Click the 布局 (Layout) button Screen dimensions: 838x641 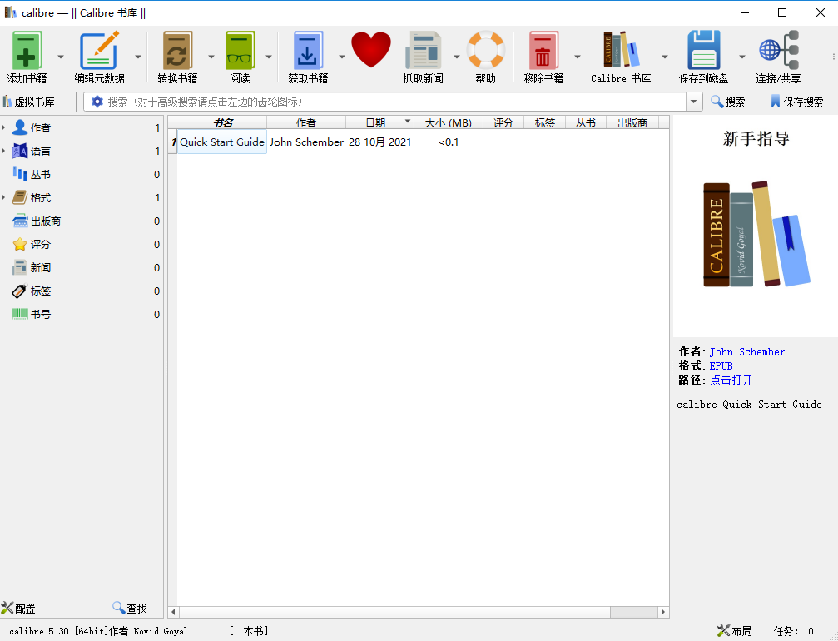click(x=734, y=631)
